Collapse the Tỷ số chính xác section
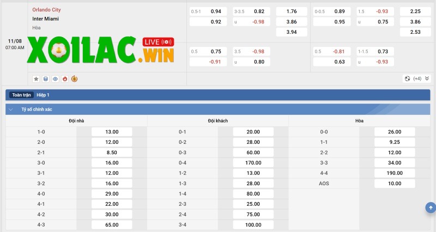The image size is (436, 232). (11, 109)
